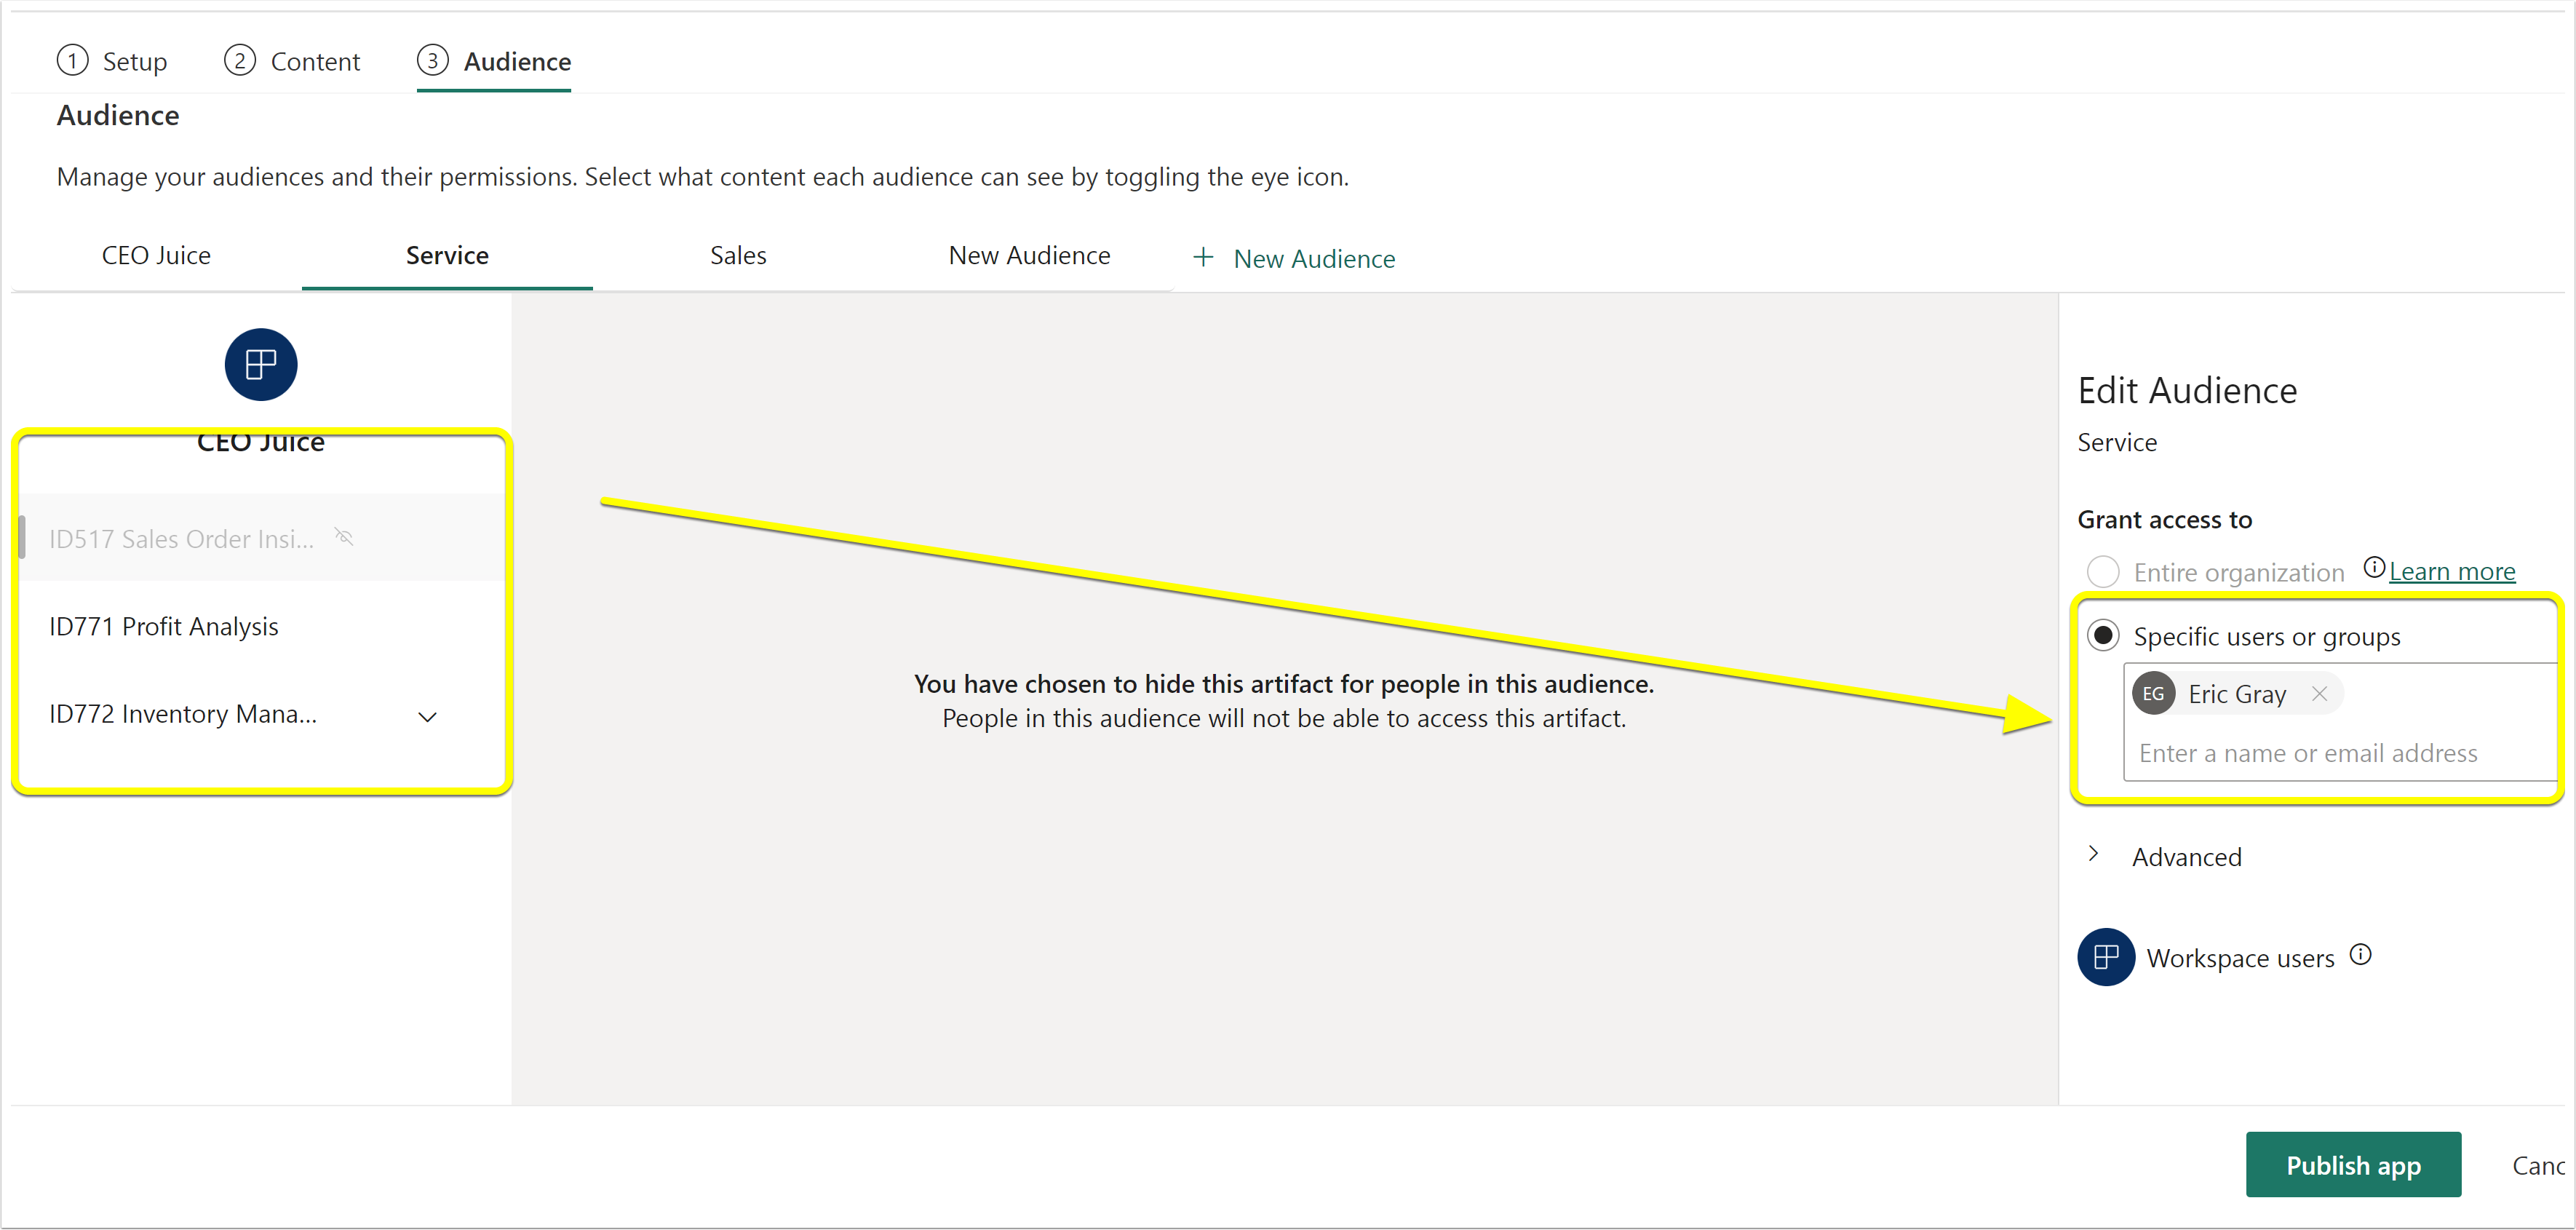
Task: Select the Service audience tab
Action: pyautogui.click(x=447, y=256)
